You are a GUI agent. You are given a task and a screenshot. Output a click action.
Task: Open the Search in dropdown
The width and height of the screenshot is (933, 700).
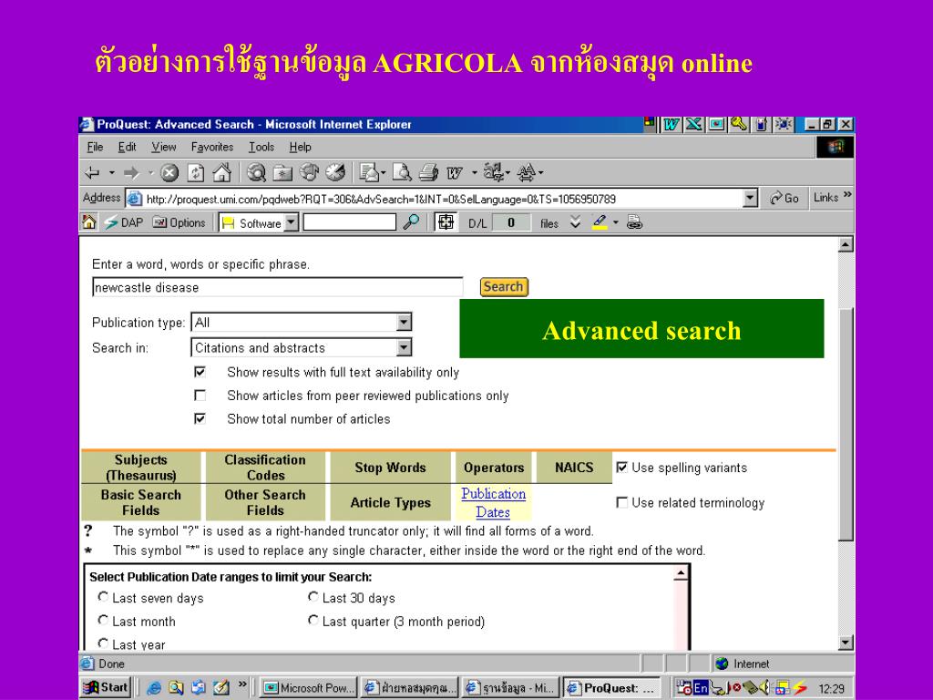click(x=404, y=347)
